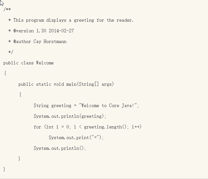
Task: Click the final closing brace of the class
Action: [4, 169]
